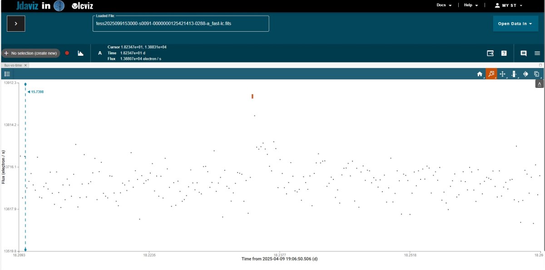Expand the MY ST account dropdown

509,5
